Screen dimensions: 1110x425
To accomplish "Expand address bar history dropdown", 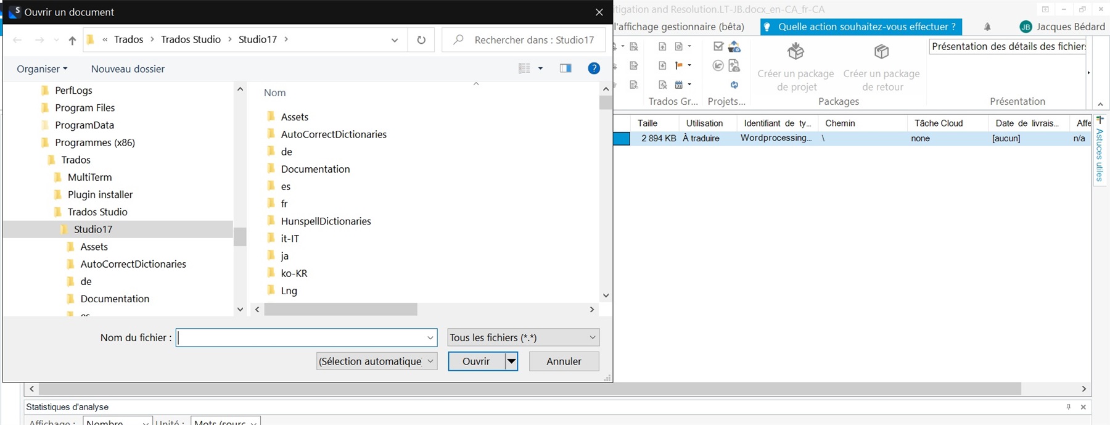I will tap(395, 40).
